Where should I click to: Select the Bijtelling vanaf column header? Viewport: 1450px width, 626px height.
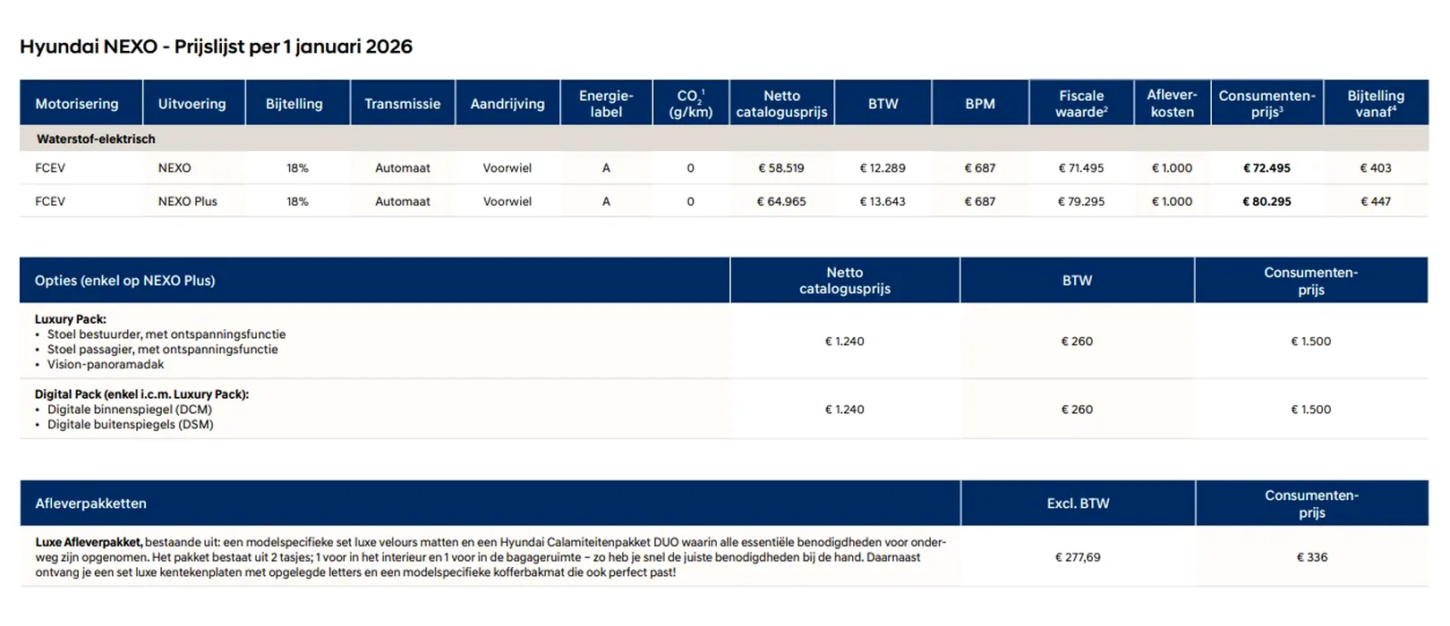[x=1376, y=104]
